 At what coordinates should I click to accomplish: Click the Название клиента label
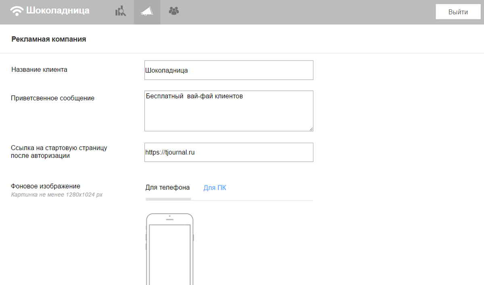[x=39, y=70]
